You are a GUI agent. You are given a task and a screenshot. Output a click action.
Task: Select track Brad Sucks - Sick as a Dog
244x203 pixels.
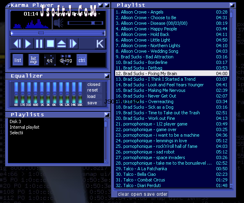click(x=172, y=107)
